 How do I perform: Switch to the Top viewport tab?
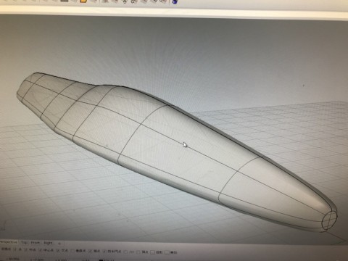24,242
